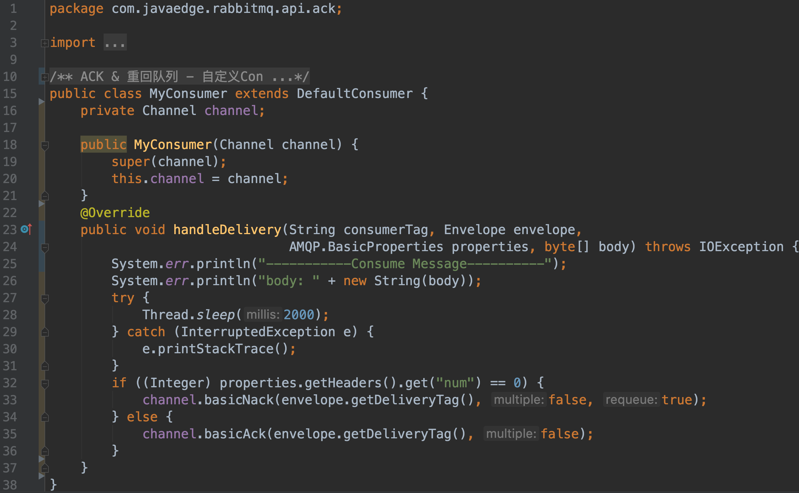Click the fold end marker on line 21
Image resolution: width=799 pixels, height=493 pixels.
tap(45, 196)
